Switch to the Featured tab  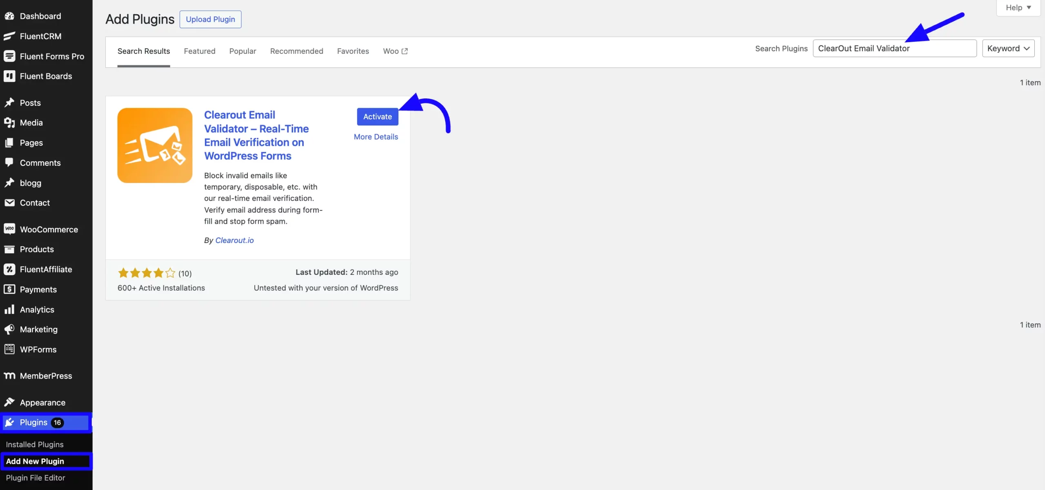pos(200,51)
